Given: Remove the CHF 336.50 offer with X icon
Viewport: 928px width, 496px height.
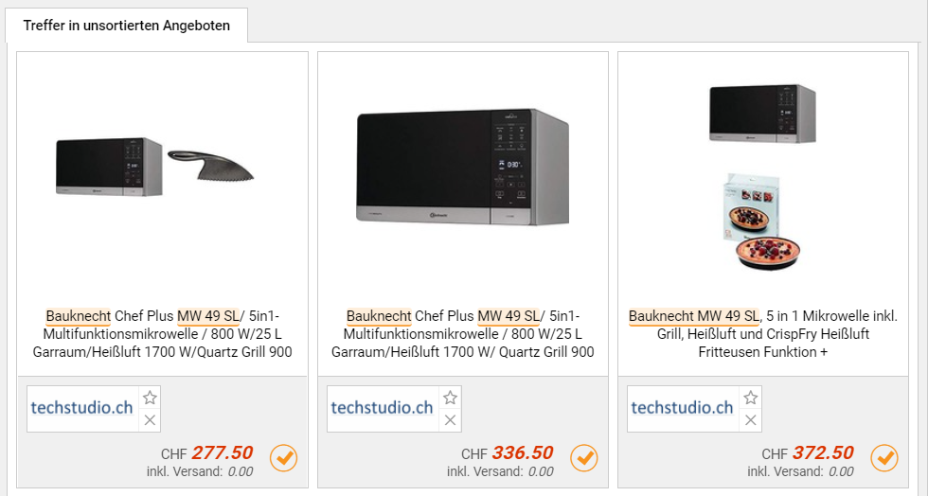Looking at the screenshot, I should pyautogui.click(x=450, y=420).
